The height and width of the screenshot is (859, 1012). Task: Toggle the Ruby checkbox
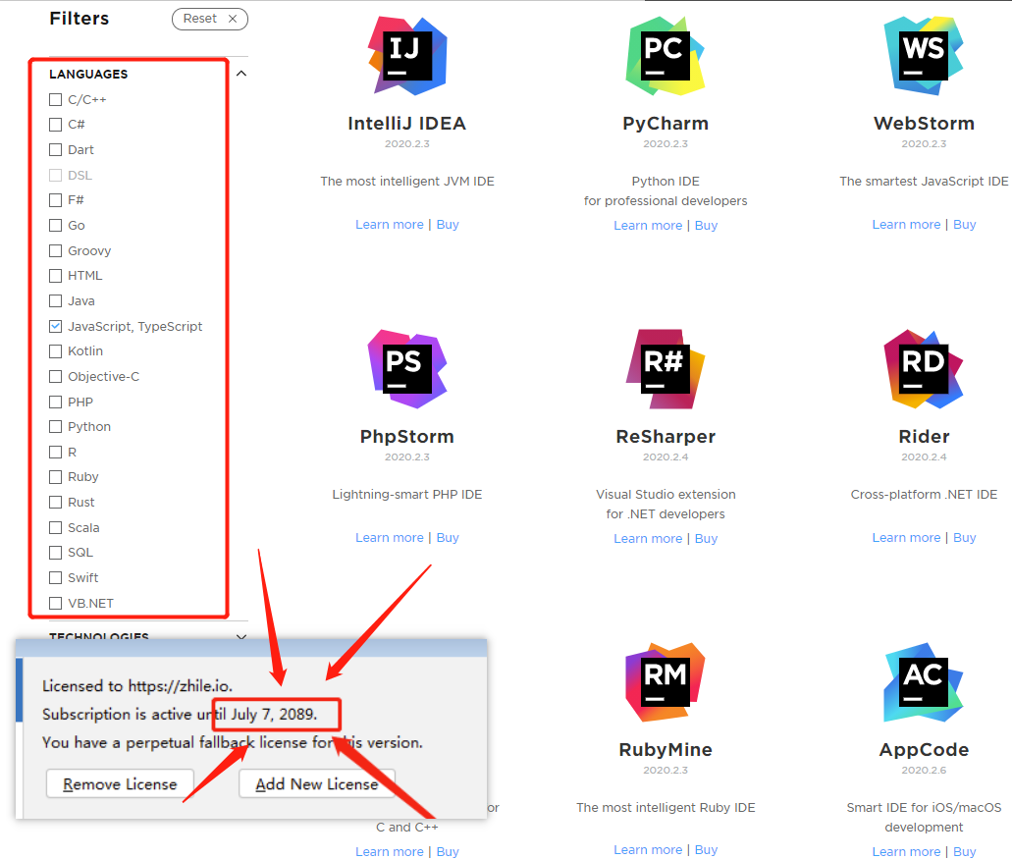(x=56, y=477)
